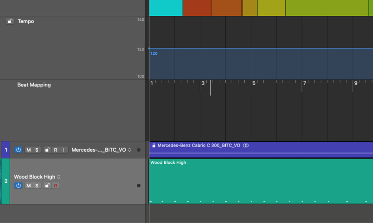Click the 140 tempo scale value
The width and height of the screenshot is (373, 223).
pyautogui.click(x=141, y=20)
